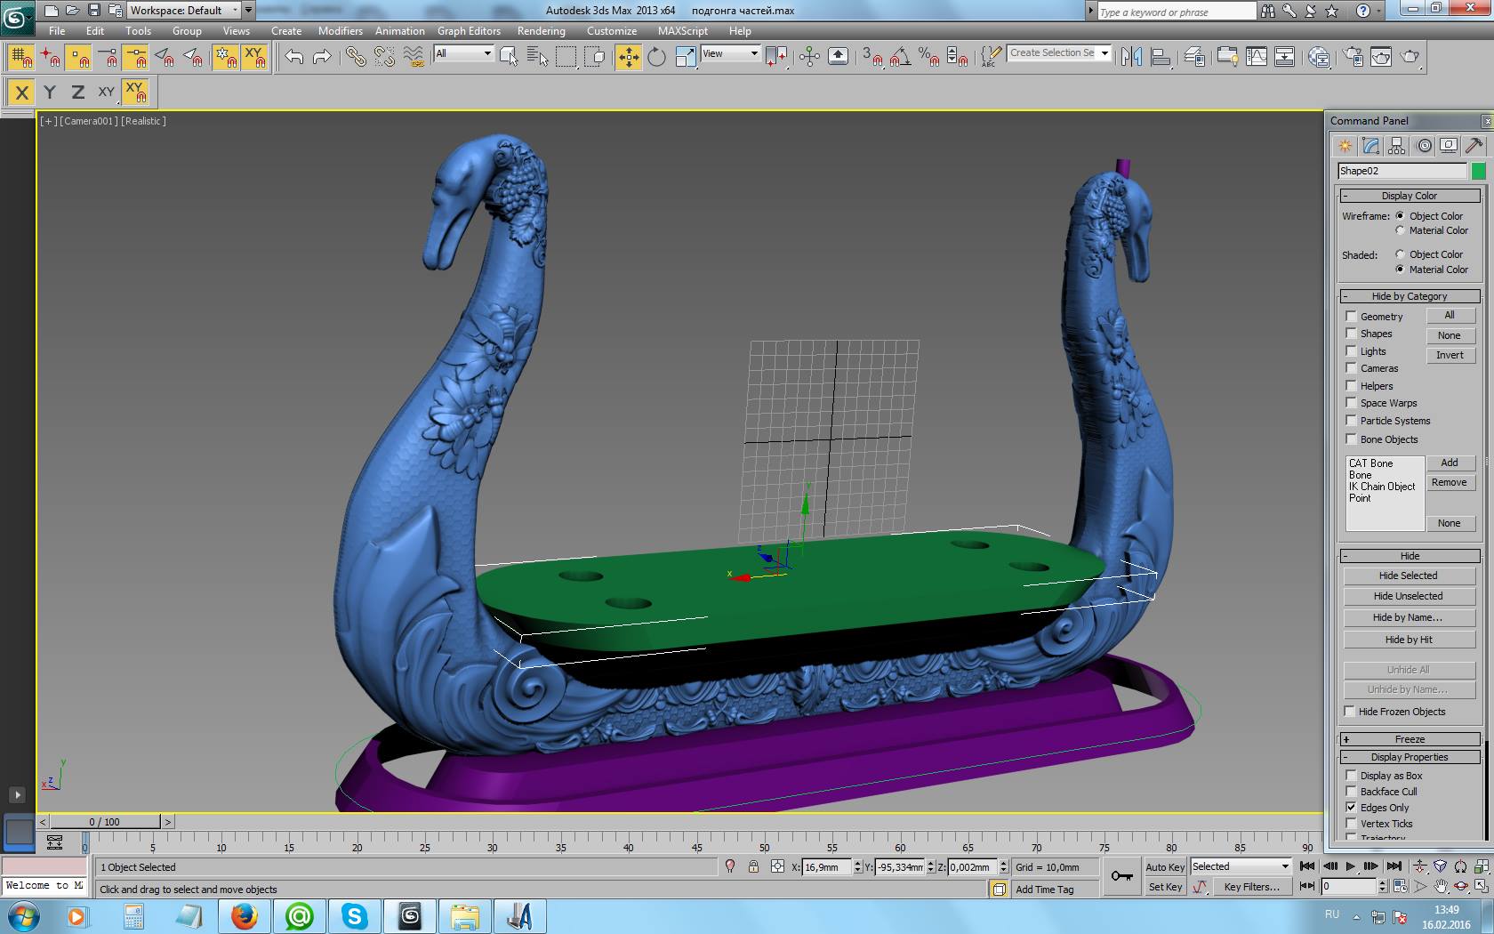Enable the Display as Box checkbox

1351,775
